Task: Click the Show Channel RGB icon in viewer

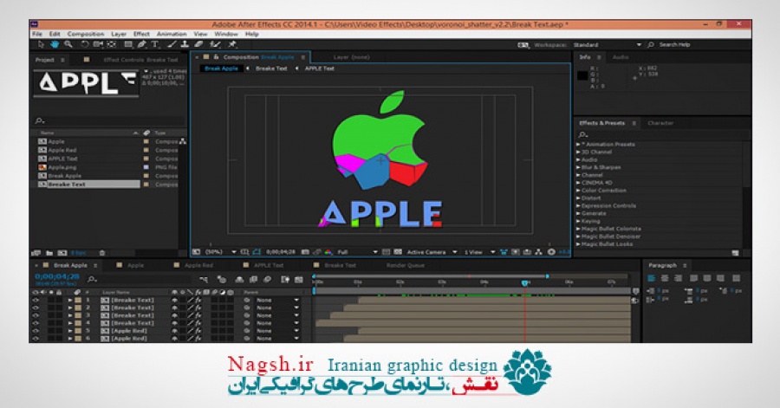Action: pyautogui.click(x=328, y=252)
